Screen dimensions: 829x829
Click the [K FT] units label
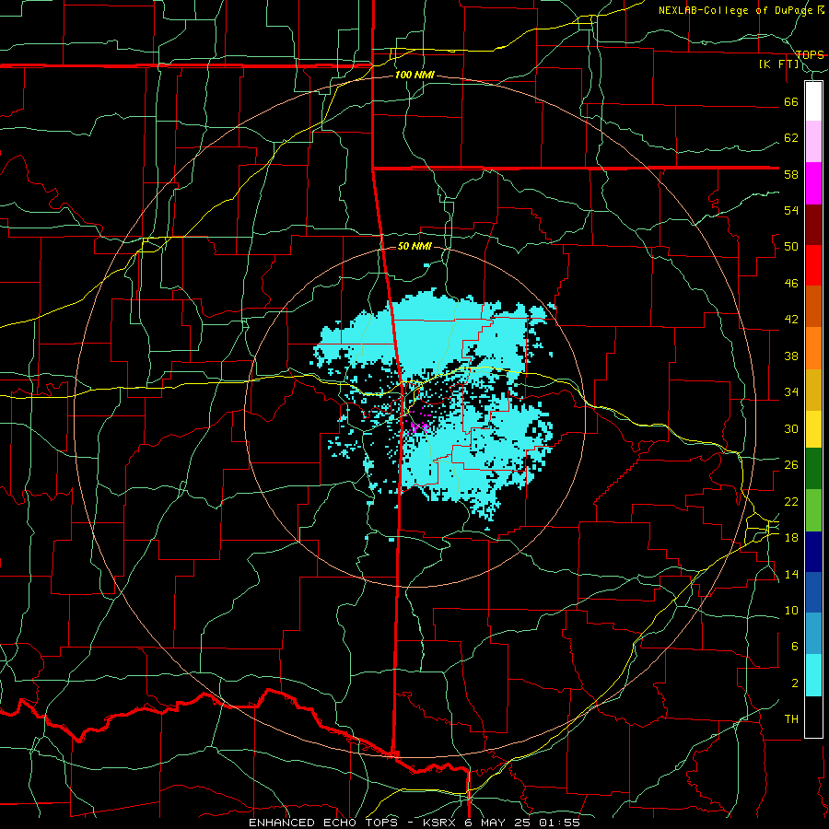pos(778,64)
